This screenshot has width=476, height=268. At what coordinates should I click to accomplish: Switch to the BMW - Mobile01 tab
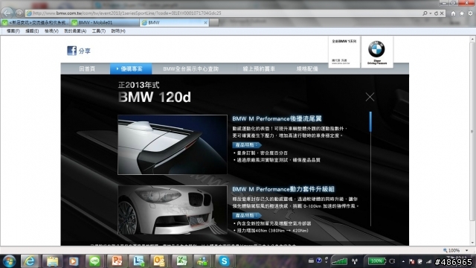(105, 22)
